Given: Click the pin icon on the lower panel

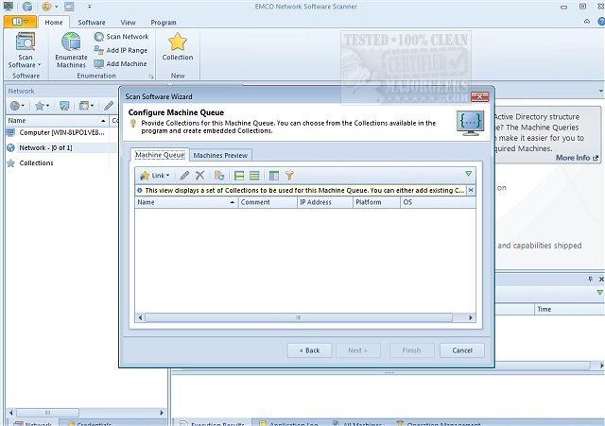Looking at the screenshot, I should 590,279.
